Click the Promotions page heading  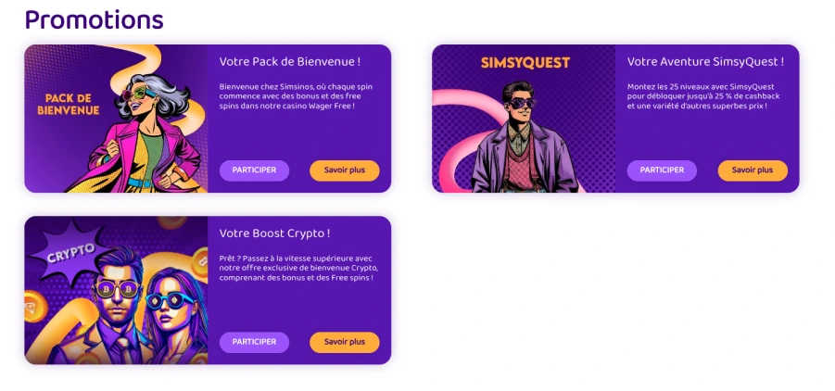(x=93, y=19)
